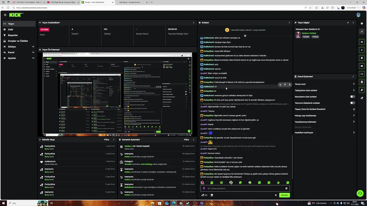Select Yayın in left sidebar
This screenshot has width=367, height=206.
(x=19, y=24)
